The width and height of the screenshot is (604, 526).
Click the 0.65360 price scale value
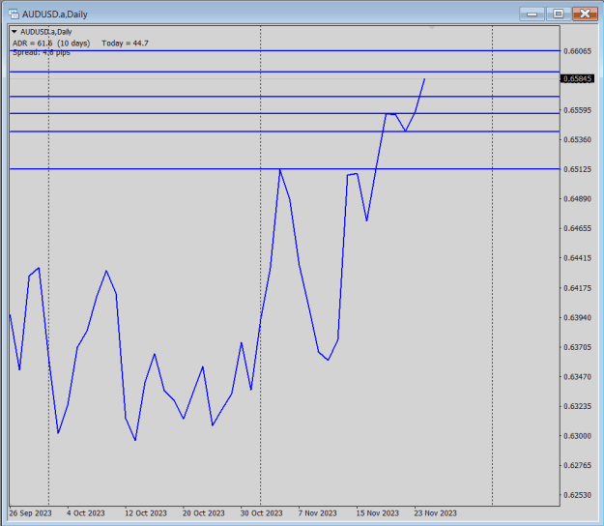point(577,140)
